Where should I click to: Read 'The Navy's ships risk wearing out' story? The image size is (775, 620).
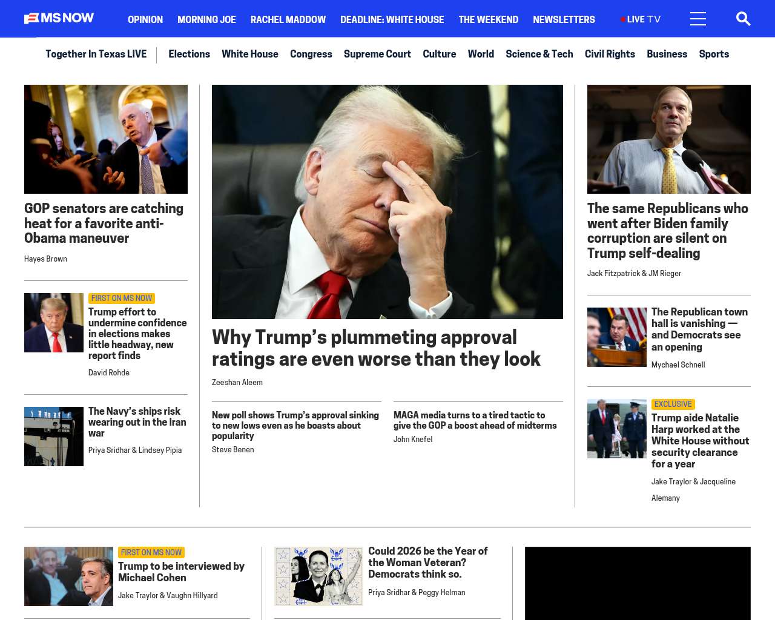137,422
